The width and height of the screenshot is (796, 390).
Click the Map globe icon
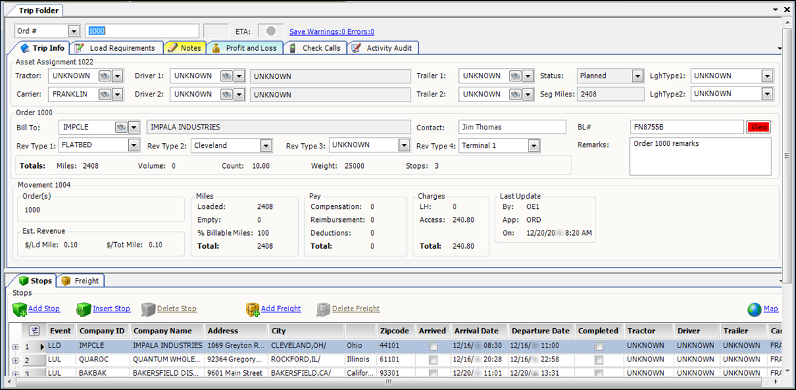pos(754,309)
